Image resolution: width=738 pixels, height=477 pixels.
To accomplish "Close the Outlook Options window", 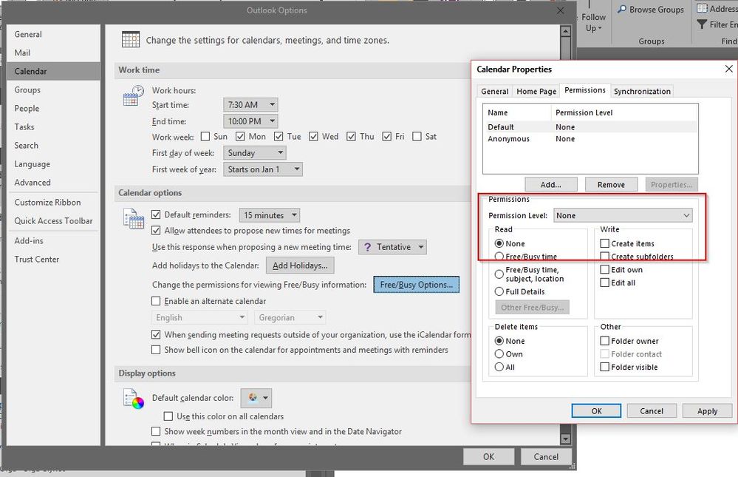I will pyautogui.click(x=560, y=10).
